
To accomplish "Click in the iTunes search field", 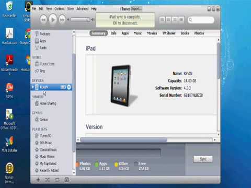I will click(x=201, y=20).
